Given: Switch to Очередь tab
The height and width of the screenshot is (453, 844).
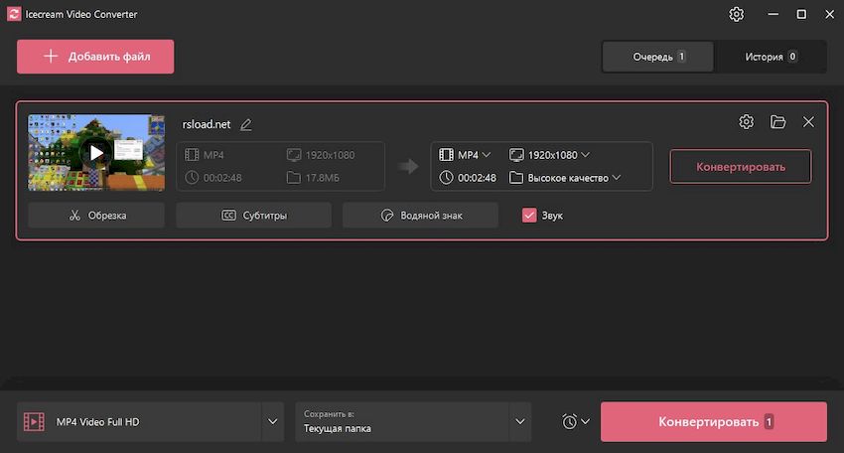Looking at the screenshot, I should click(657, 57).
